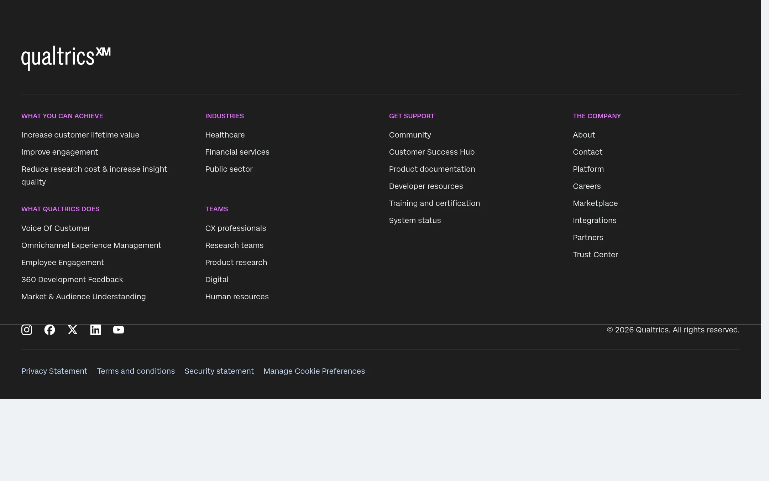Open the Facebook social icon
This screenshot has height=481, width=769.
coord(49,330)
